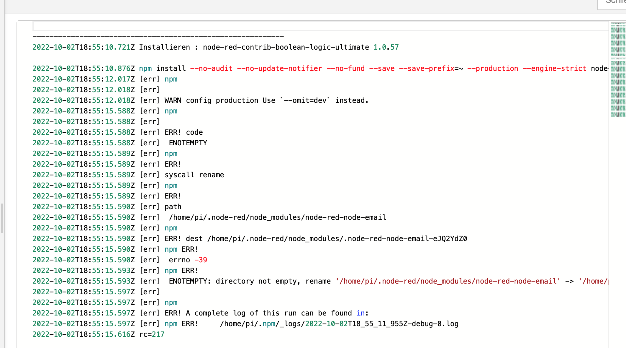Click the blue 'in' keyword text
Viewport: 626px width, 348px height.
[x=360, y=313]
